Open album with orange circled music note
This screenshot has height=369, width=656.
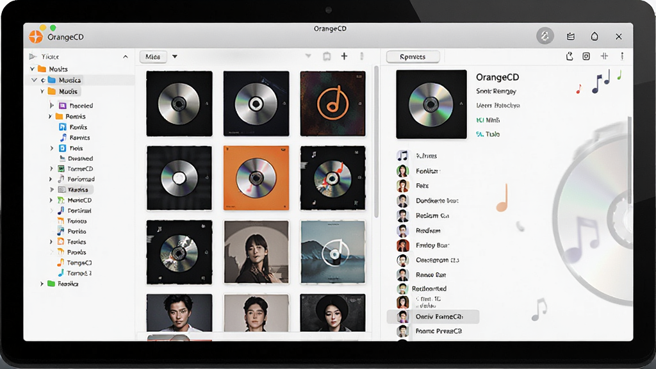click(x=332, y=103)
